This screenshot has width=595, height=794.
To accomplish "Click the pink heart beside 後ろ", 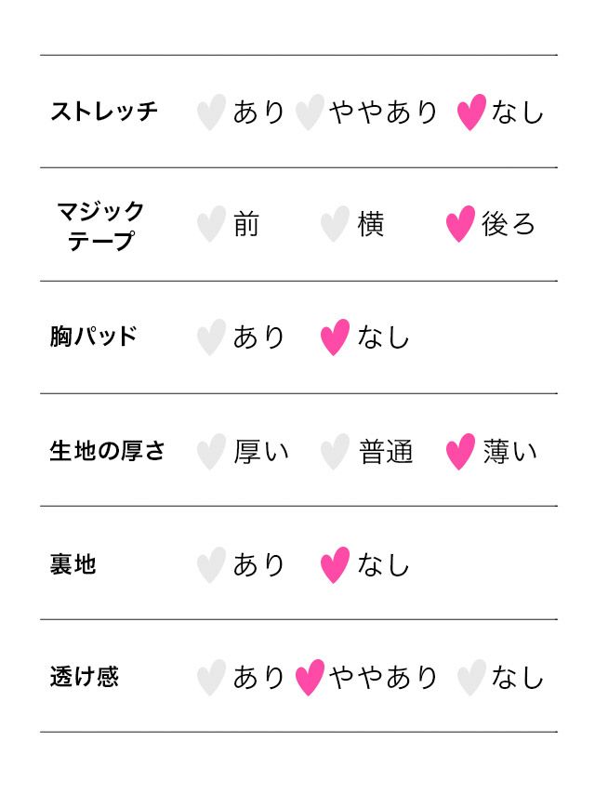I will click(460, 225).
